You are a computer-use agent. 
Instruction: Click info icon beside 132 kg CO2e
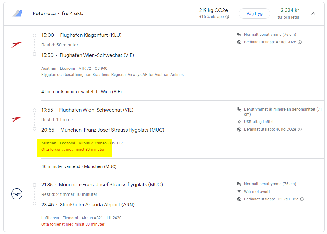point(302,199)
